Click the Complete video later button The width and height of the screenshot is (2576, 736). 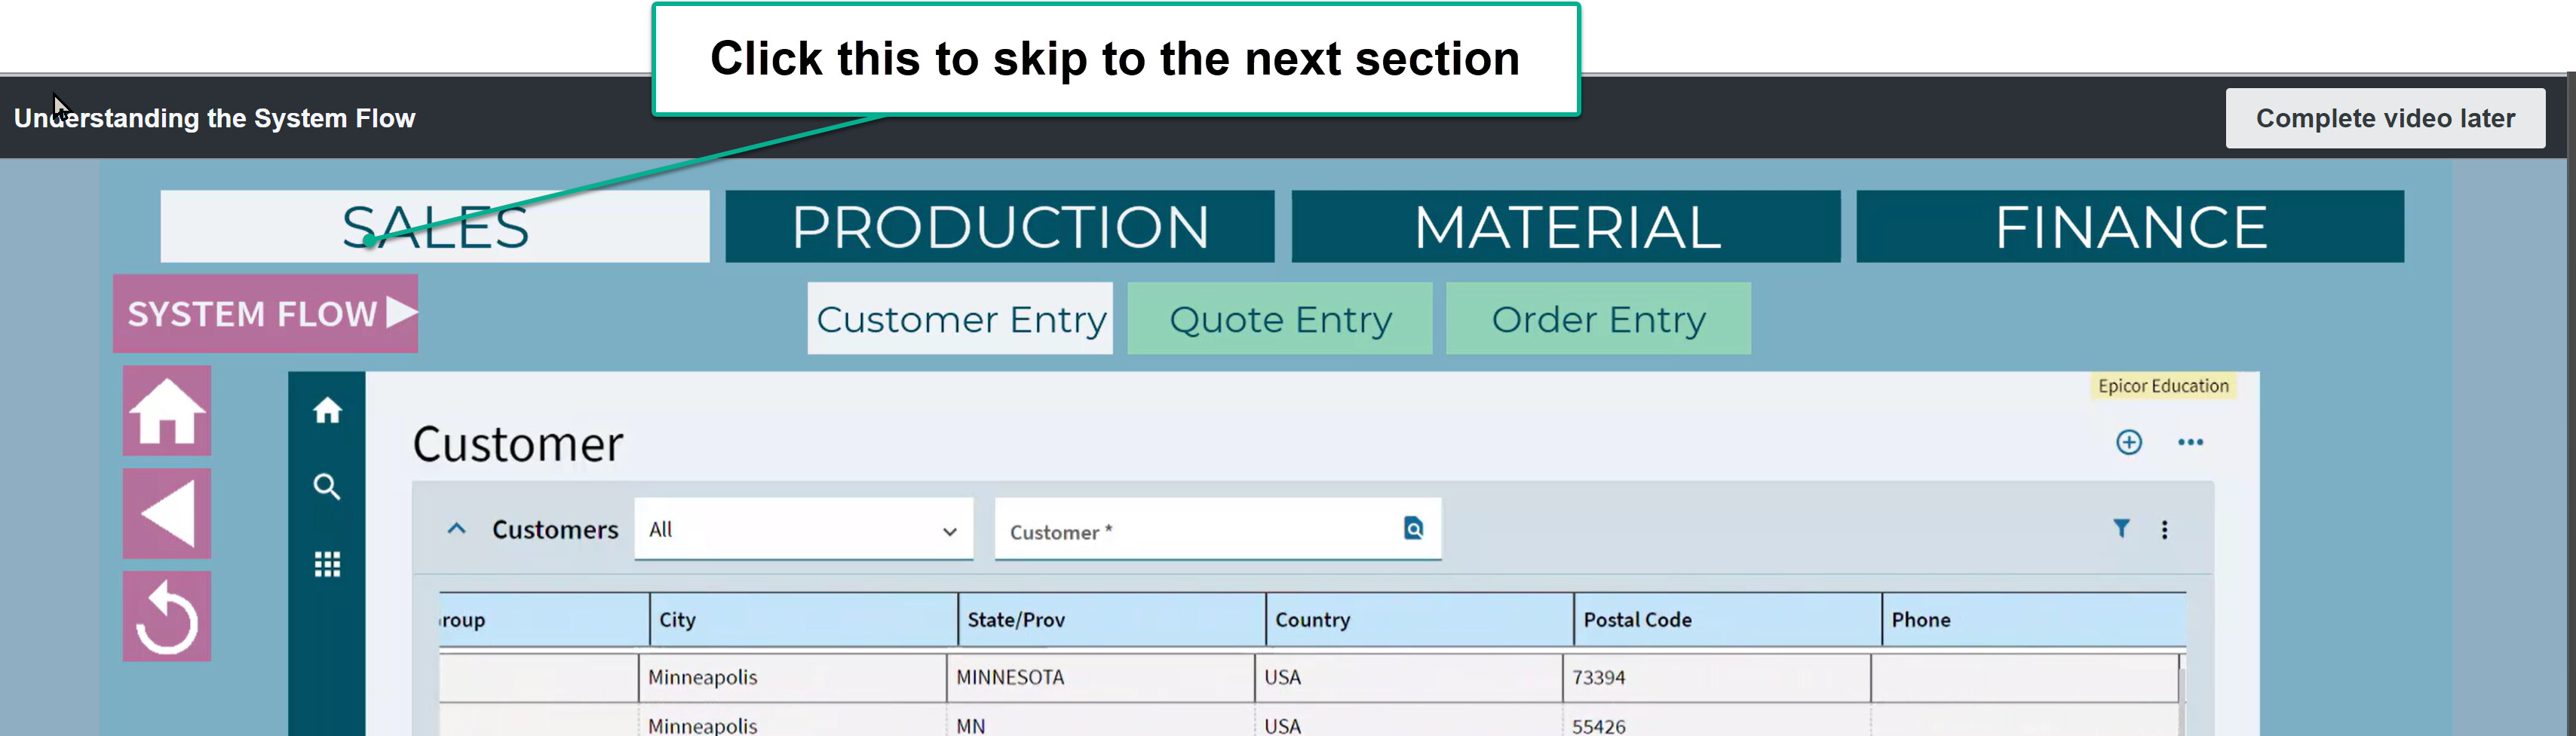click(2385, 118)
